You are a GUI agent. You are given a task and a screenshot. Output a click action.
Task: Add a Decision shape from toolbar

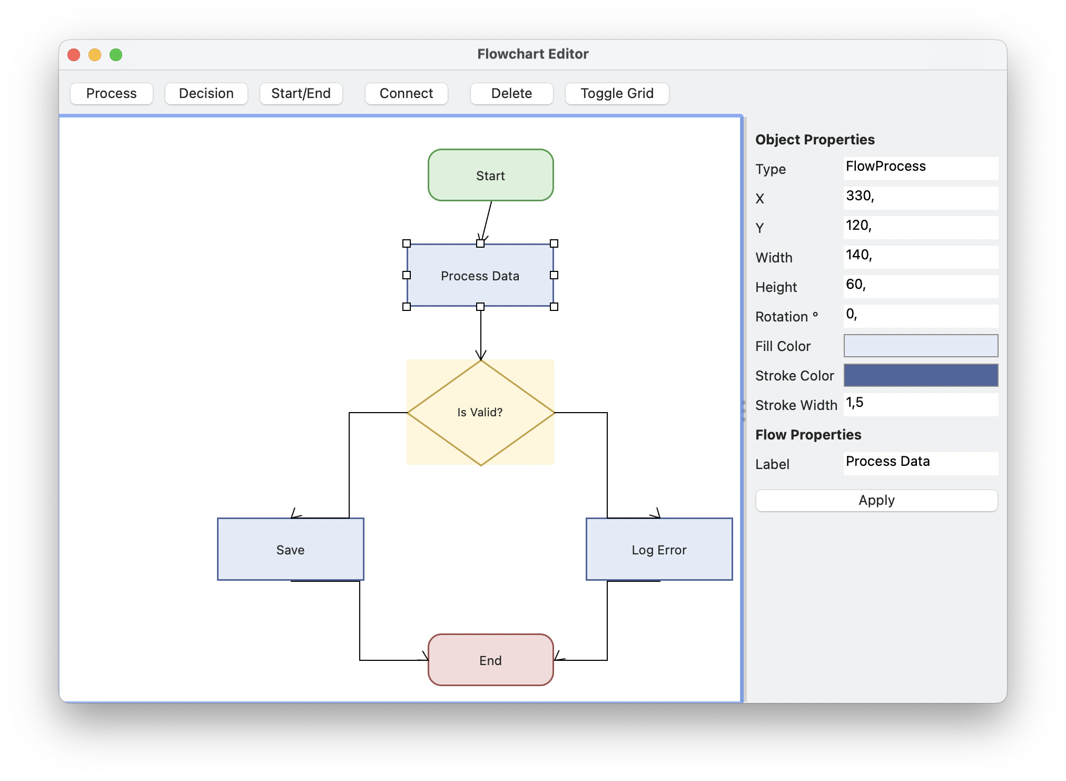tap(206, 93)
